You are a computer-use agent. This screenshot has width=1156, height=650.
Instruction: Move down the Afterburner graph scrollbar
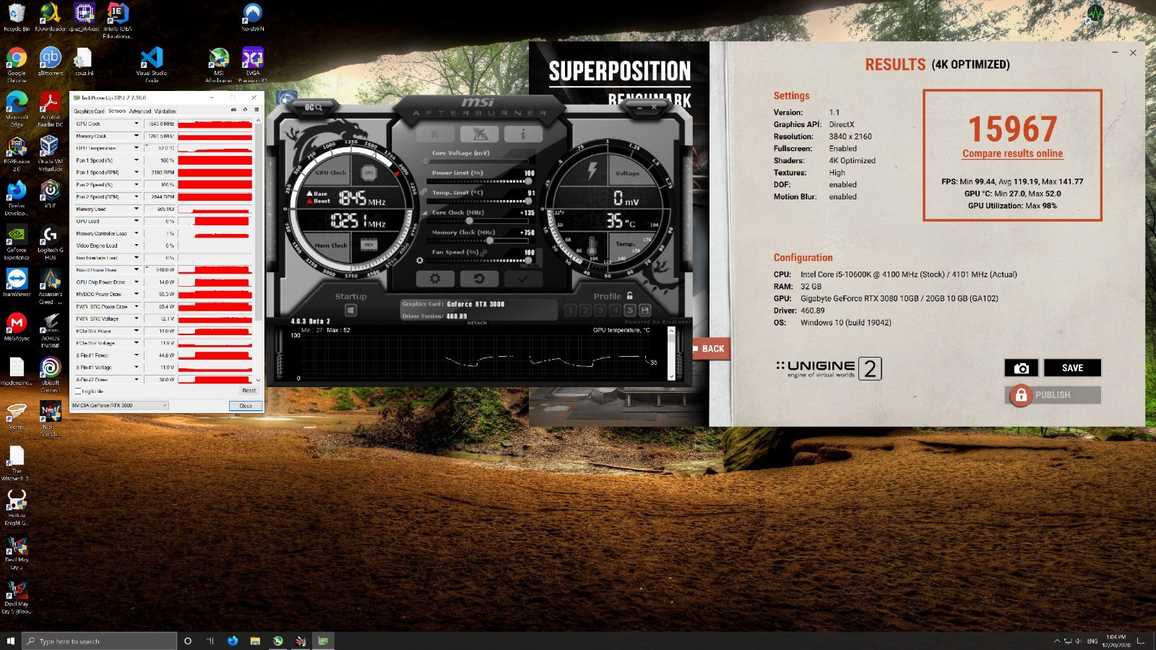pos(671,376)
